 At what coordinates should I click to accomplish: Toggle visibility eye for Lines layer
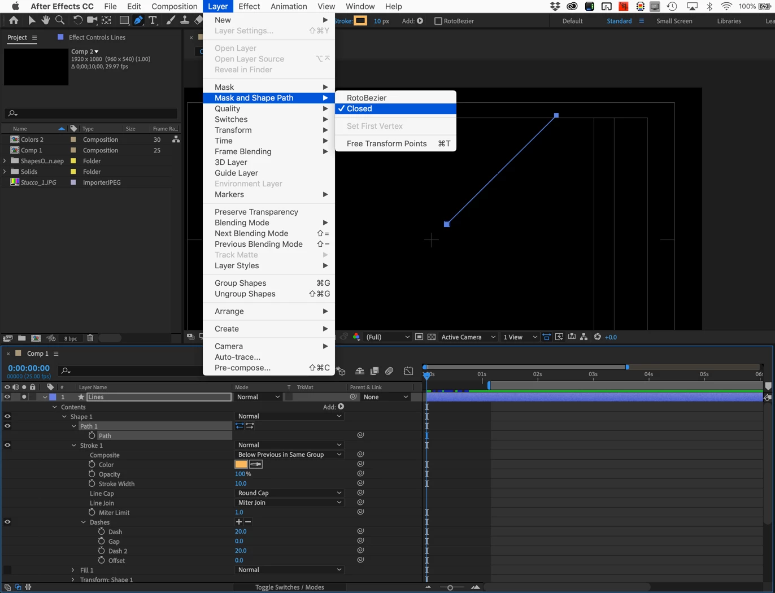pos(7,397)
